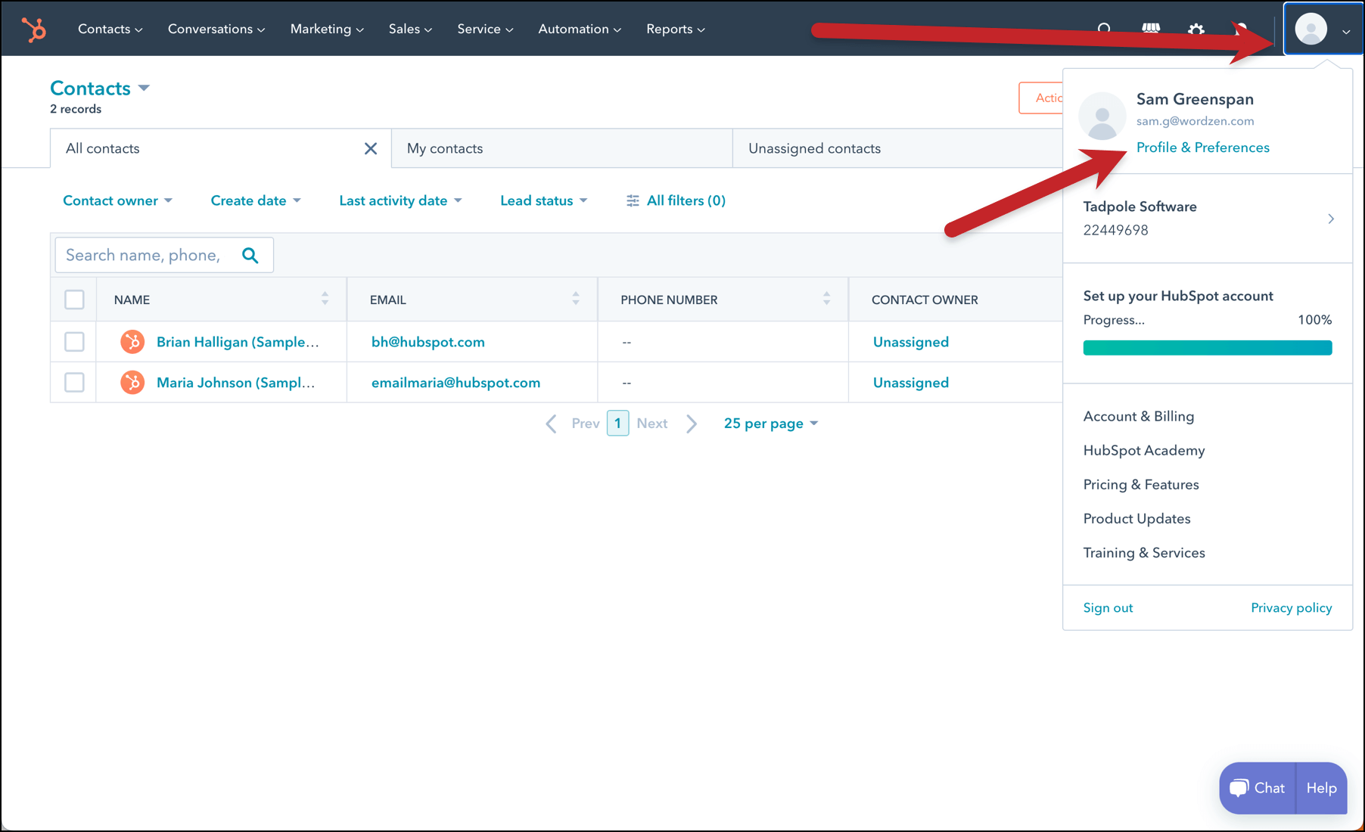Open Pricing & Features
Image resolution: width=1365 pixels, height=832 pixels.
click(x=1141, y=484)
